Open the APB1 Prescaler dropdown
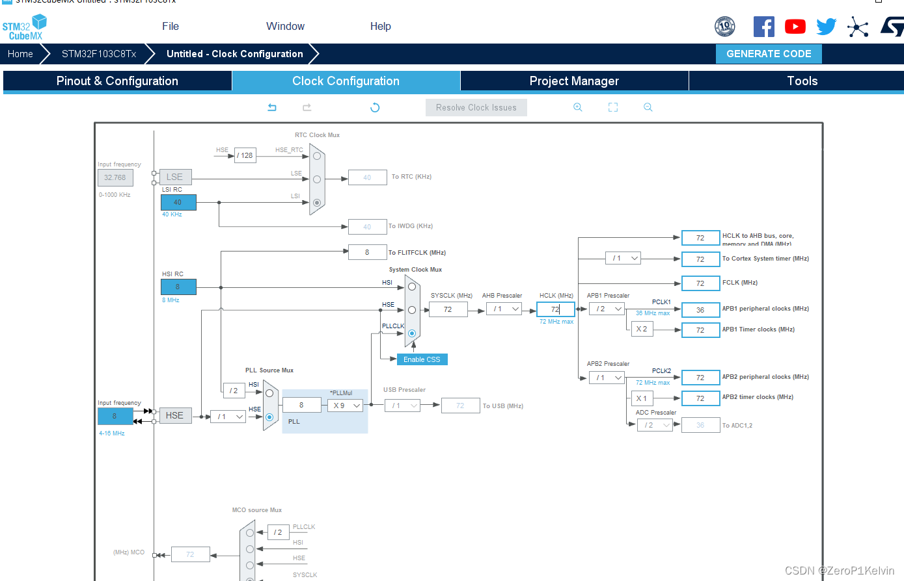The width and height of the screenshot is (904, 581). point(607,309)
